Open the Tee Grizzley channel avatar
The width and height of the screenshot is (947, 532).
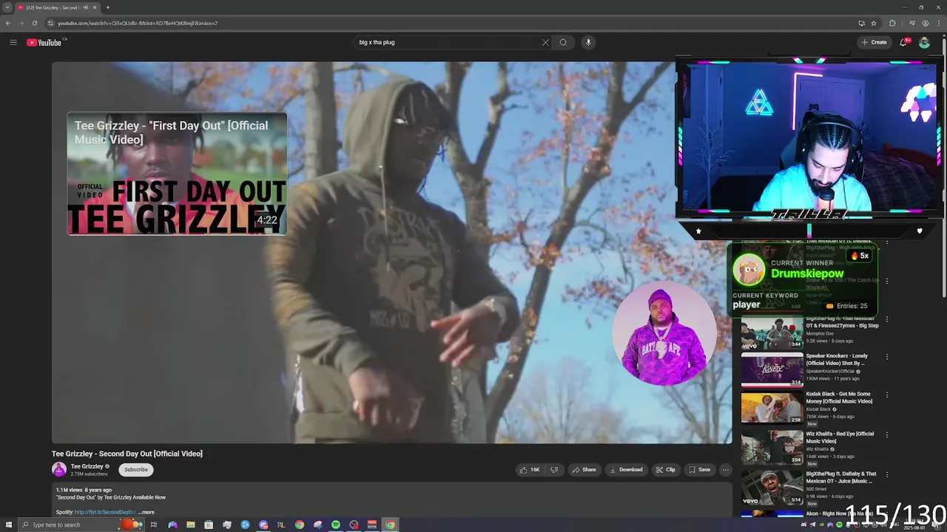[59, 469]
